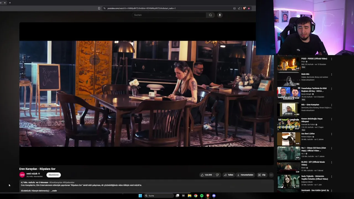Screen dimensions: 354x199
Task: Open Kerem Aktürkoğlu Hayat Hikayesi thumbnail
Action: tap(288, 124)
